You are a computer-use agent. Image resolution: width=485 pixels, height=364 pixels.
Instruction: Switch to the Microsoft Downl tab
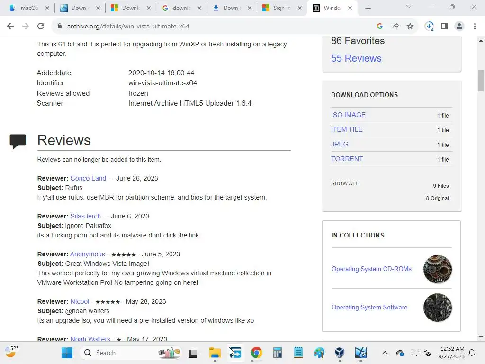pyautogui.click(x=131, y=9)
